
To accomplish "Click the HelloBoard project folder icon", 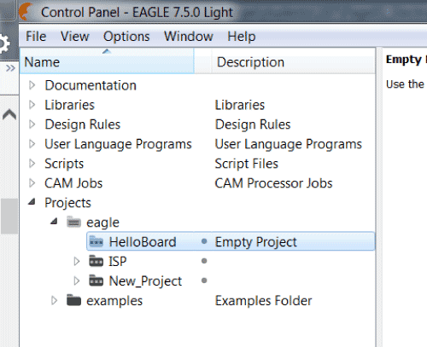I will point(97,242).
